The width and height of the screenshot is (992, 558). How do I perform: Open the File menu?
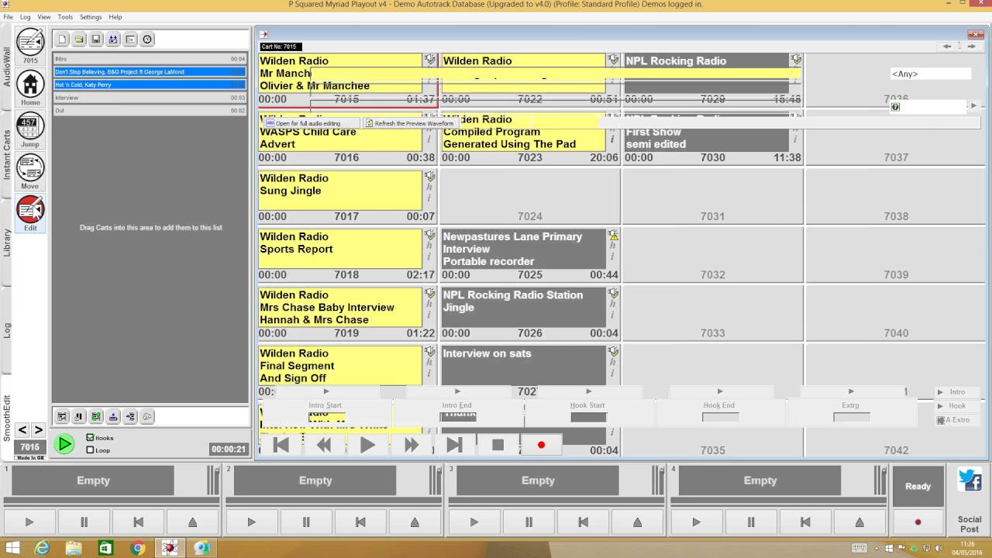click(x=8, y=17)
